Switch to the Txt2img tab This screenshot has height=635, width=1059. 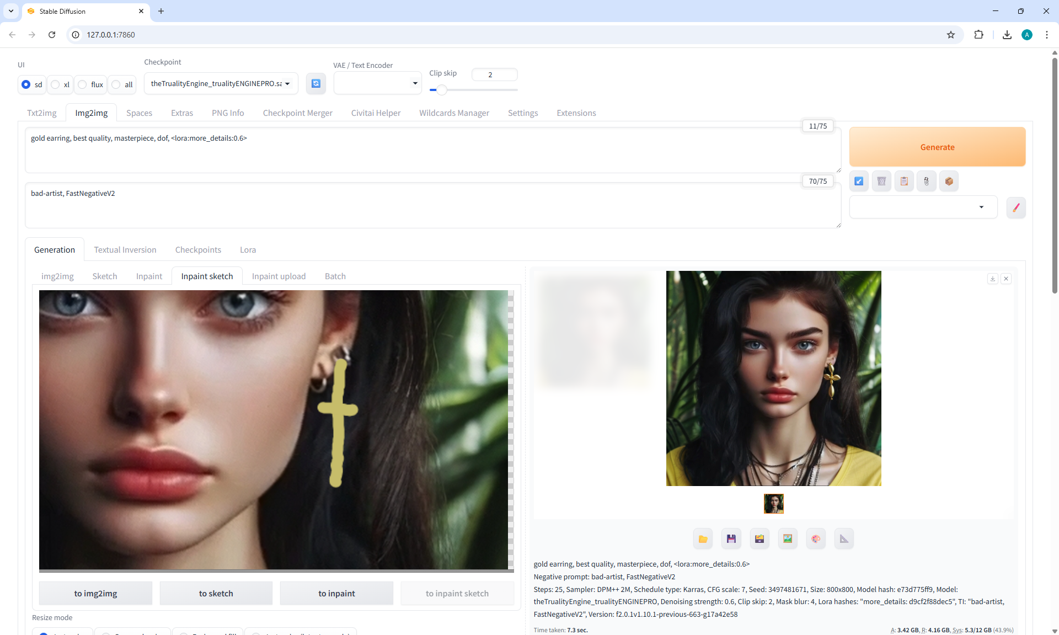[x=42, y=113]
